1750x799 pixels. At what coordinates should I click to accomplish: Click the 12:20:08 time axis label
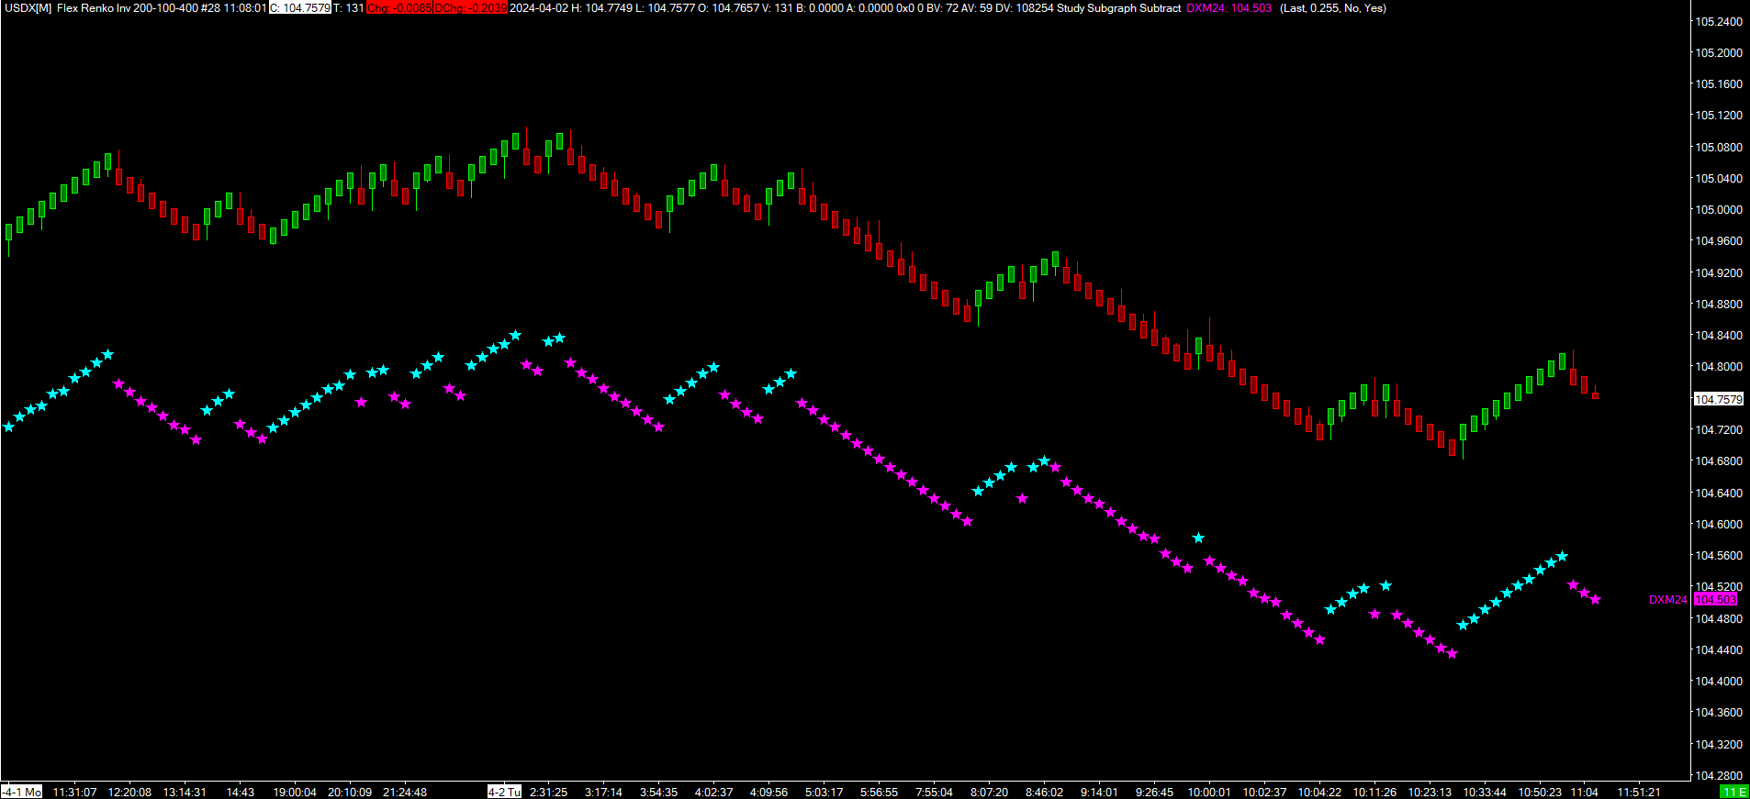point(129,792)
